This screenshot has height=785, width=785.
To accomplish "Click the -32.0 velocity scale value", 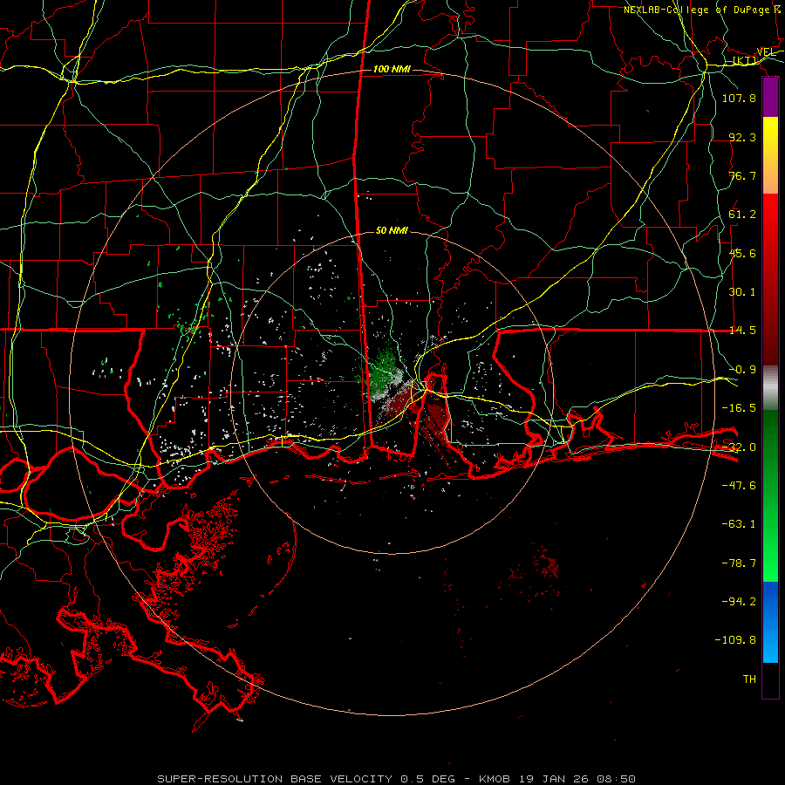I will click(739, 447).
